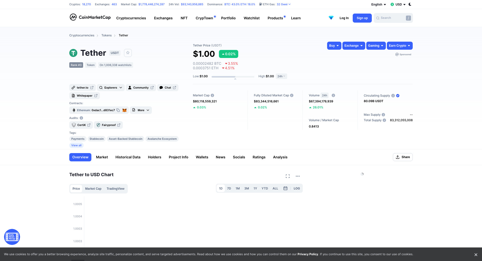The image size is (482, 261).
Task: Open the chart fullscreen view
Action: [x=288, y=176]
